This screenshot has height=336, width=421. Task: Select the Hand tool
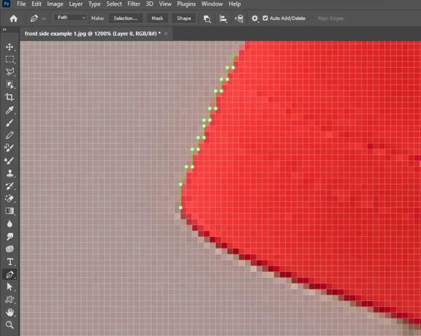coord(10,312)
